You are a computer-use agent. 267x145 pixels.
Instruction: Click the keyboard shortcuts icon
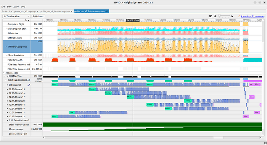click(211, 16)
